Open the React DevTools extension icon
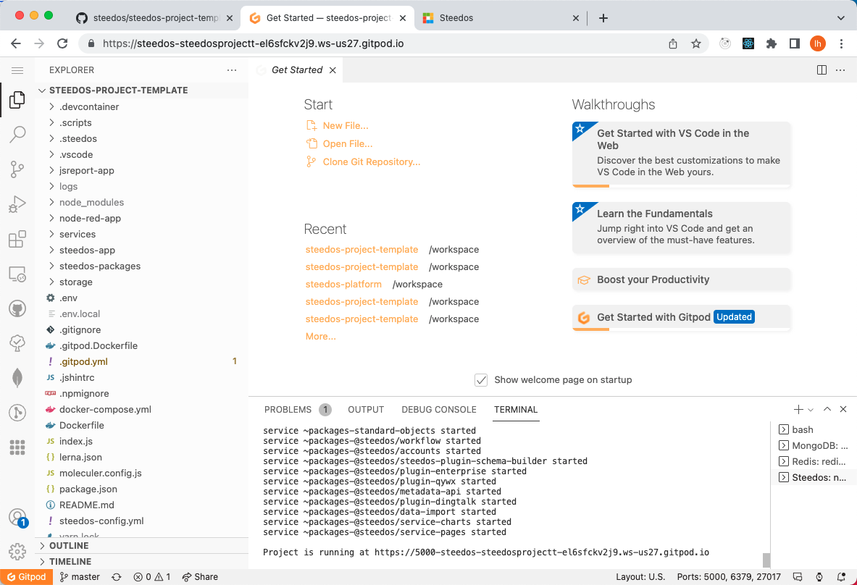Screen dimensions: 857x585 pos(748,43)
